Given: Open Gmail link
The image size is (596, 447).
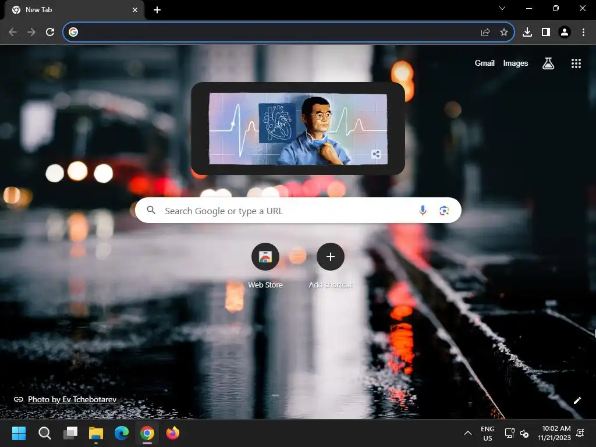Looking at the screenshot, I should coord(485,63).
